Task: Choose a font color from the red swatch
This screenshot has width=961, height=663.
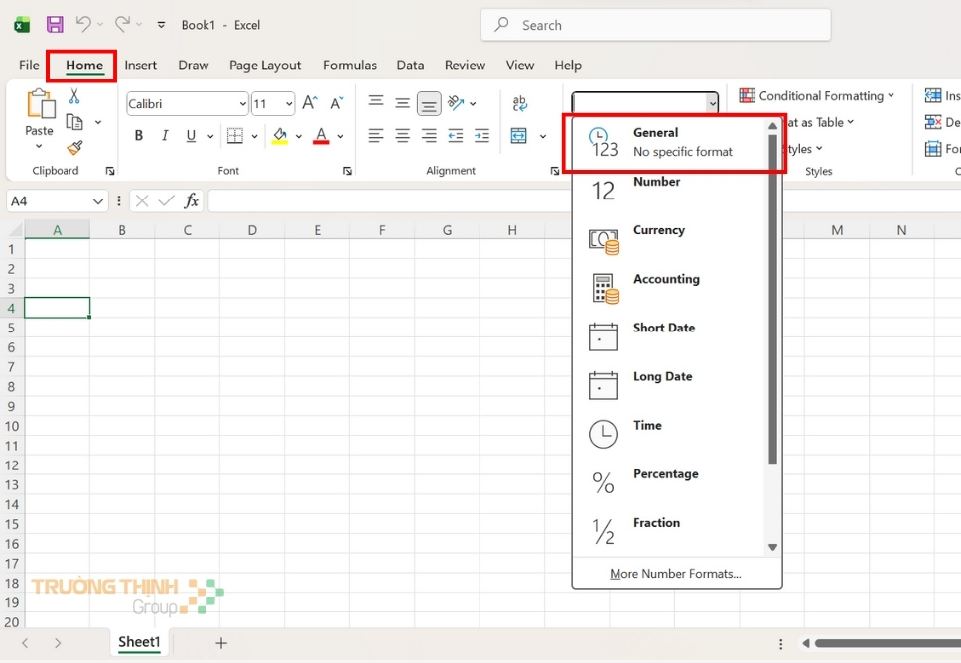Action: (x=320, y=135)
